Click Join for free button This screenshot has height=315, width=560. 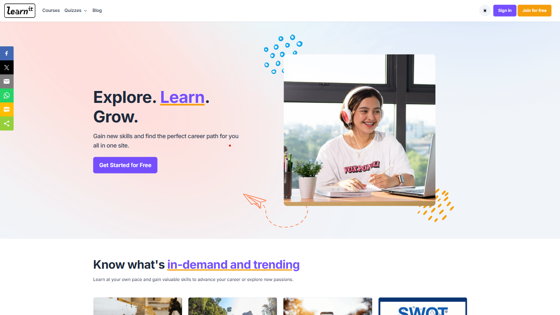[x=534, y=11]
